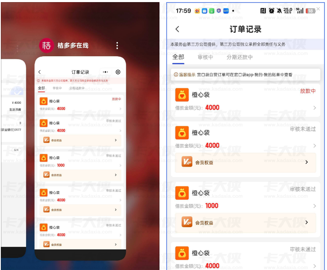Switch to 分期还款中 tab on right screen

pyautogui.click(x=239, y=57)
